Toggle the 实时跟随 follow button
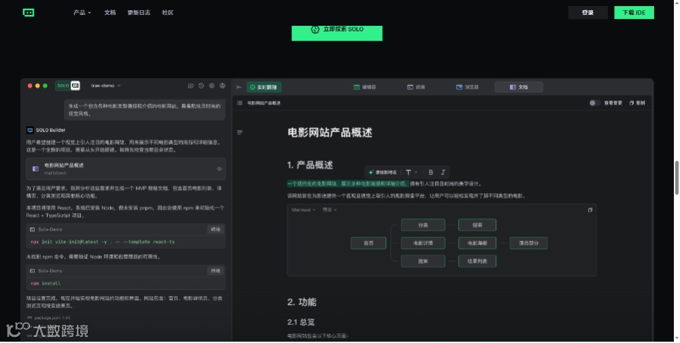 pos(264,87)
